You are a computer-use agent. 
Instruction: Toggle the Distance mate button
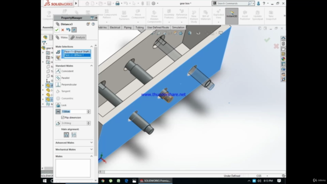click(58, 111)
